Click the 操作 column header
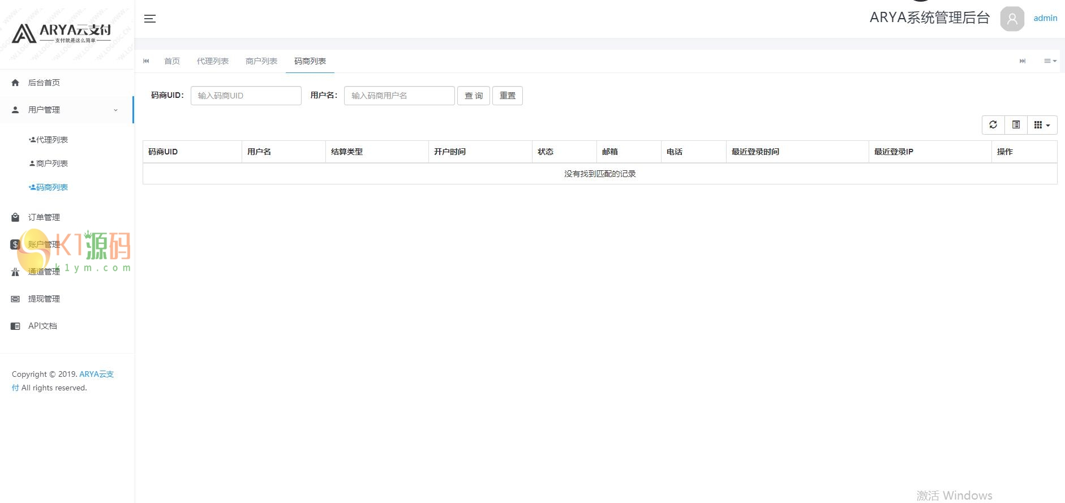Image resolution: width=1065 pixels, height=503 pixels. tap(1024, 152)
